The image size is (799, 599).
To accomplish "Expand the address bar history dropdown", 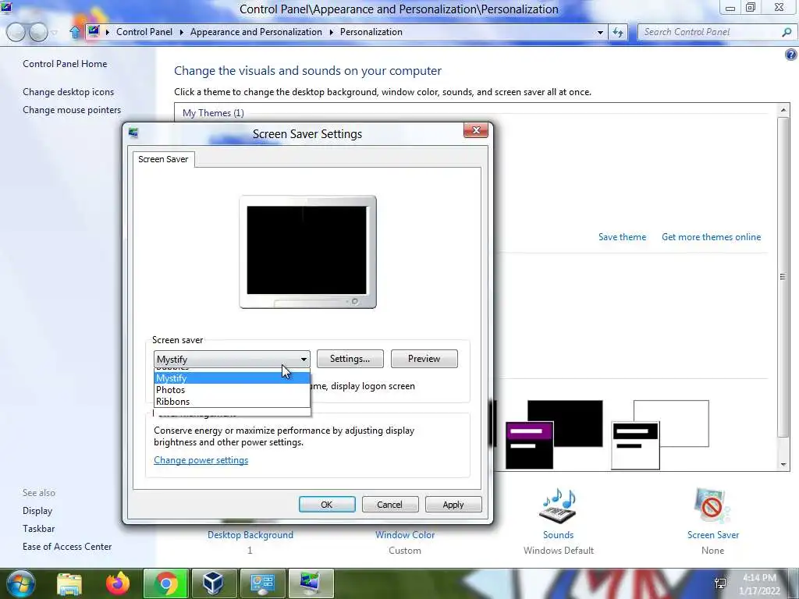I will (x=600, y=32).
